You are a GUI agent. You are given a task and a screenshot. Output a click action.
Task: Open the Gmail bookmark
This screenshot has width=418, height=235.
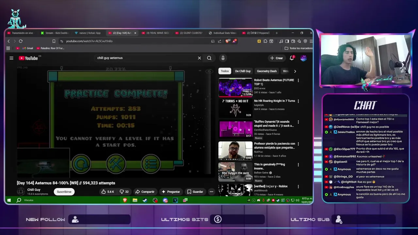coord(28,48)
